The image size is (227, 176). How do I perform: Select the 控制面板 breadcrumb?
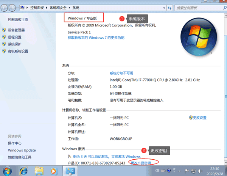point(37,8)
